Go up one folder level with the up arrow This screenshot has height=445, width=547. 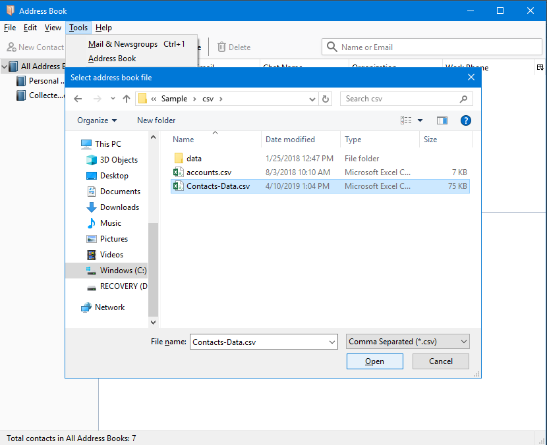pyautogui.click(x=127, y=99)
